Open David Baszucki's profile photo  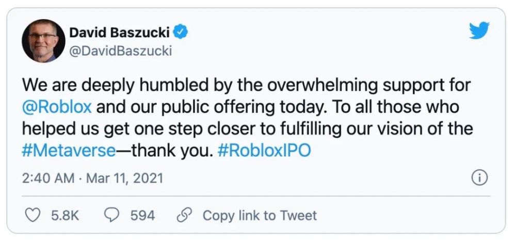(x=43, y=41)
